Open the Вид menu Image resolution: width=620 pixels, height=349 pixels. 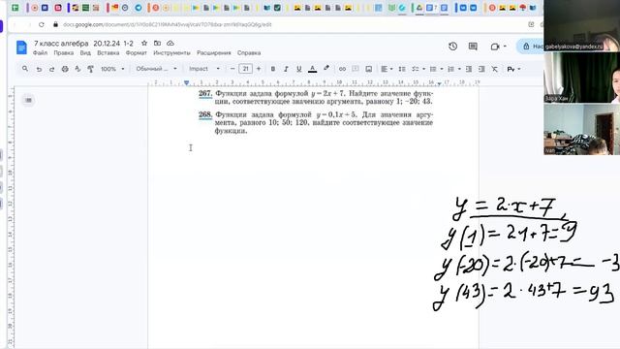pos(85,52)
